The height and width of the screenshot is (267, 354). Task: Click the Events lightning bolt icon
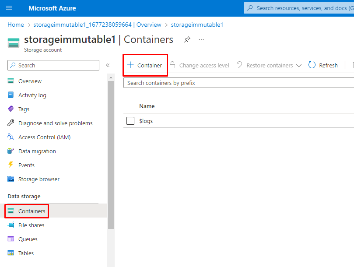[11, 165]
